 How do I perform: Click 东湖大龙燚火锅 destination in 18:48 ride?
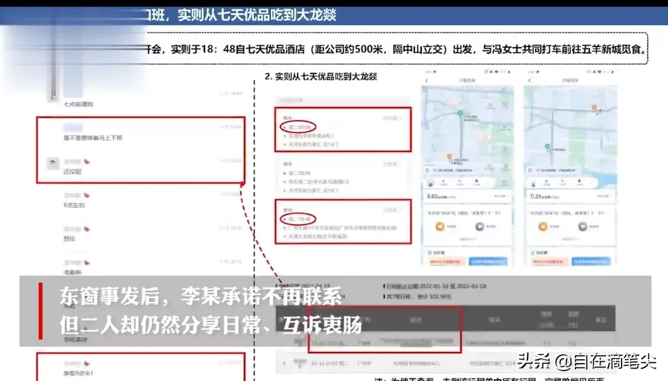coord(318,236)
